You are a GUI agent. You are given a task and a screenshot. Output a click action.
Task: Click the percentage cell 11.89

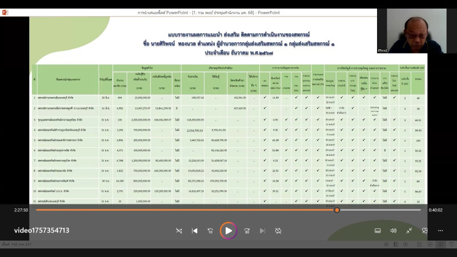(275, 98)
